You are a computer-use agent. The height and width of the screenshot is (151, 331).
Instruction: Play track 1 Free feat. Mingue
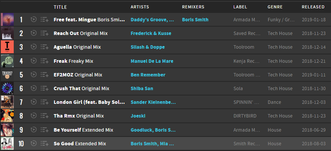[x=34, y=19]
